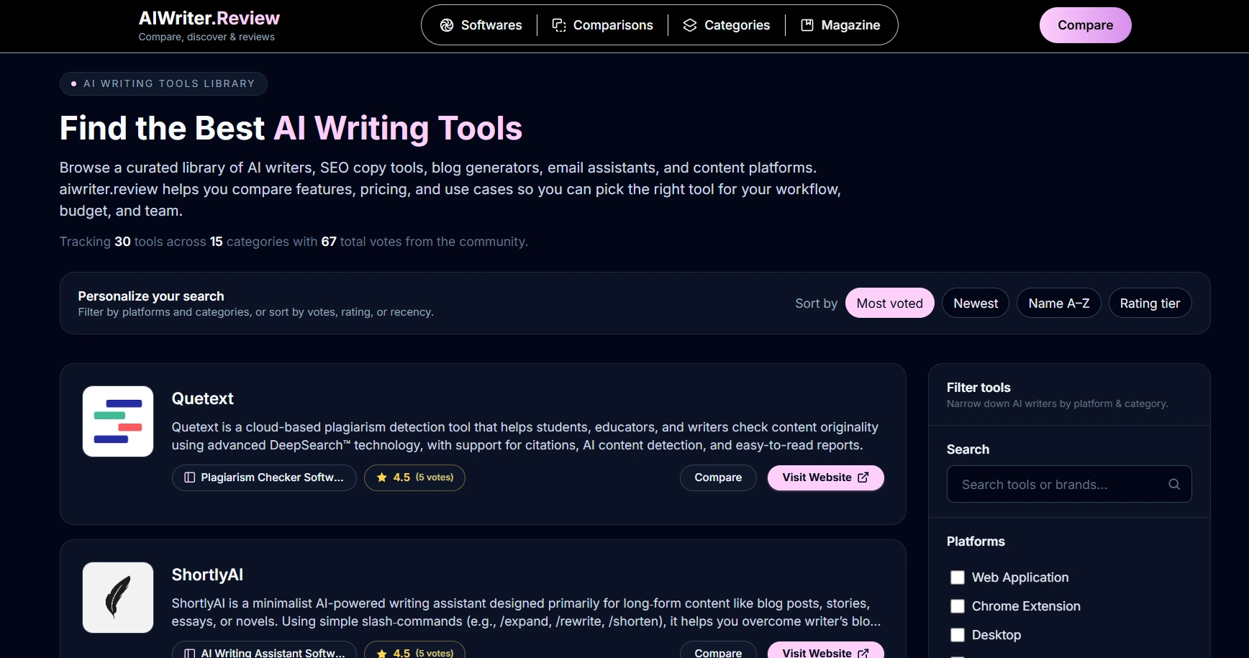Check the Chrome Extension platform filter
The image size is (1249, 658).
958,606
